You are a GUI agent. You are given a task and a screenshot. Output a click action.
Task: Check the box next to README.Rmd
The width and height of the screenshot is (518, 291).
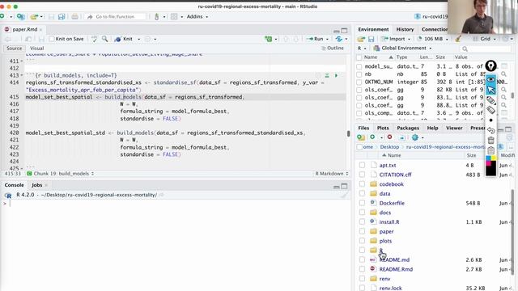point(362,269)
